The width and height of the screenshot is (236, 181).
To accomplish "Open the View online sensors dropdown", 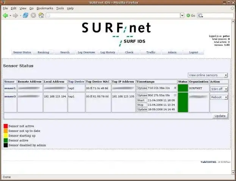I will click(x=208, y=75).
